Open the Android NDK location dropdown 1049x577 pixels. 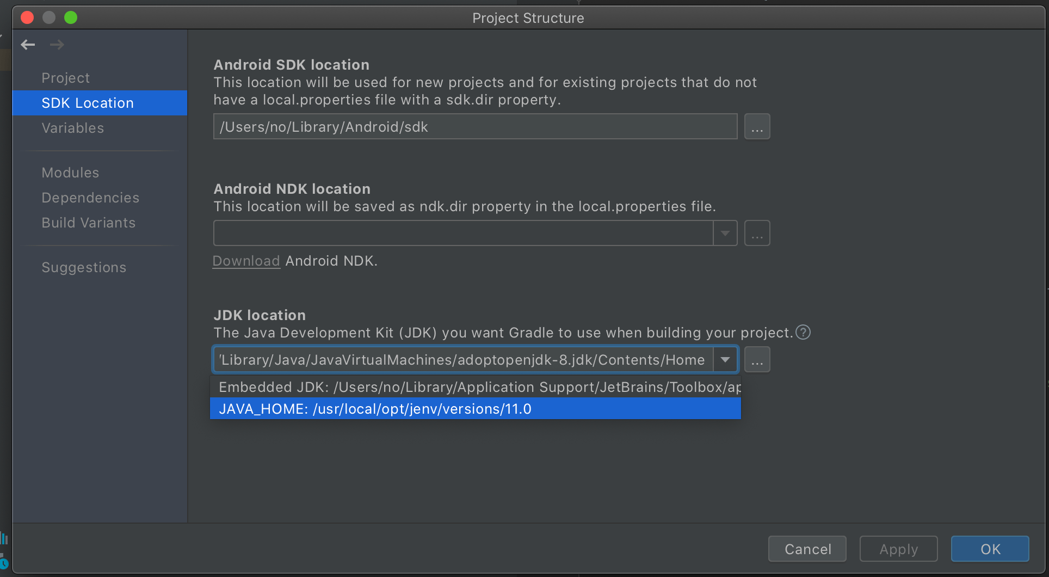click(x=724, y=233)
